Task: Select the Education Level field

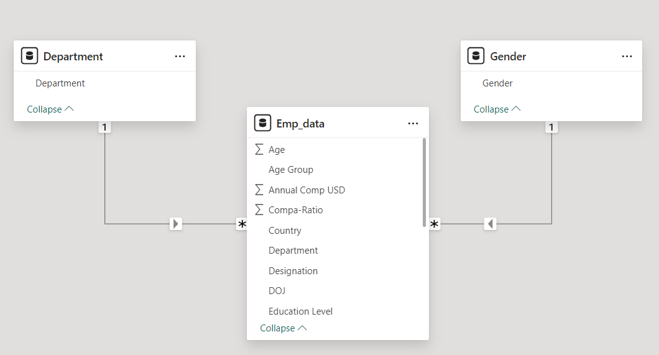Action: 300,311
